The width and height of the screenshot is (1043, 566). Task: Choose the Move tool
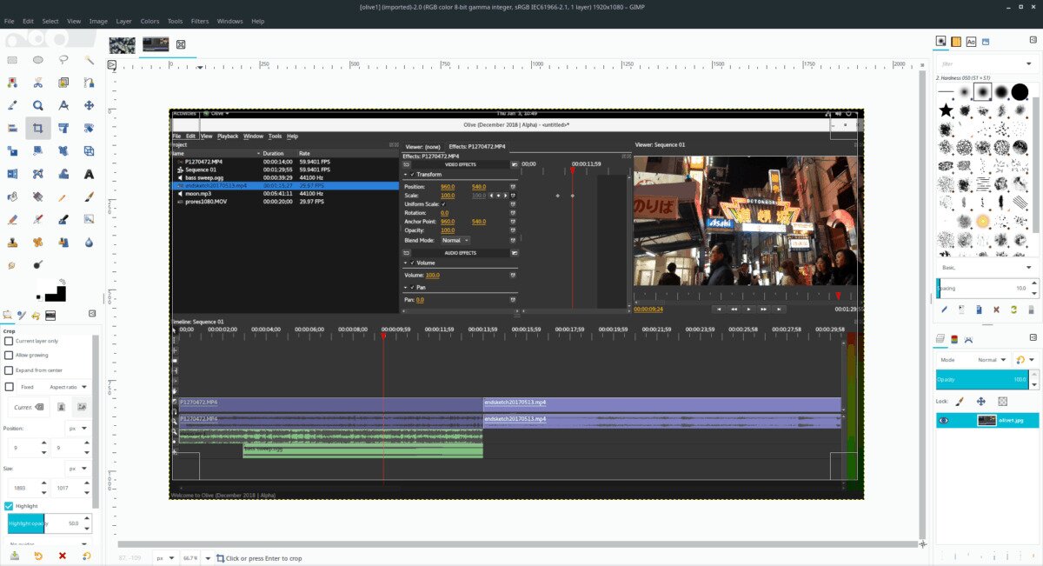tap(89, 105)
